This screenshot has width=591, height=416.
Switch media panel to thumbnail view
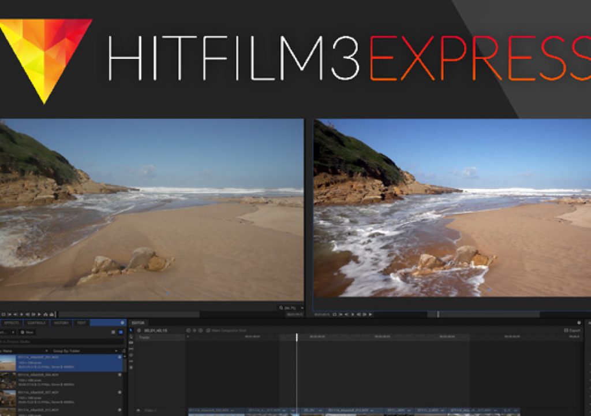pos(121,332)
